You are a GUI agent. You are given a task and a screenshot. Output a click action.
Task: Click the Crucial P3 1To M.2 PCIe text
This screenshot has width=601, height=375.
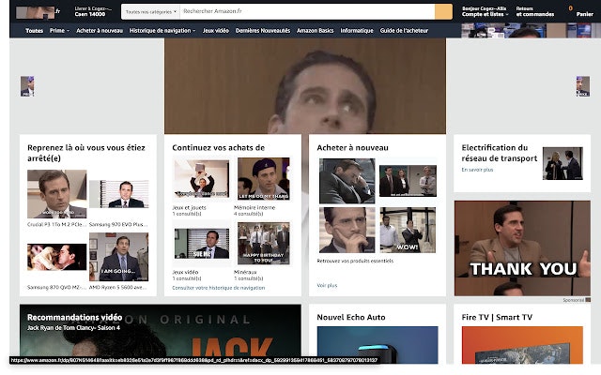point(56,225)
